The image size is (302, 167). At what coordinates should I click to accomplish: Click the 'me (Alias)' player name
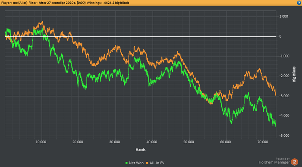click(20, 3)
